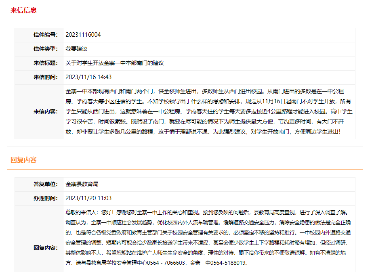Screen dimensions: 372x272
Task: Select the letter type value 我要建议
Action: pyautogui.click(x=77, y=49)
